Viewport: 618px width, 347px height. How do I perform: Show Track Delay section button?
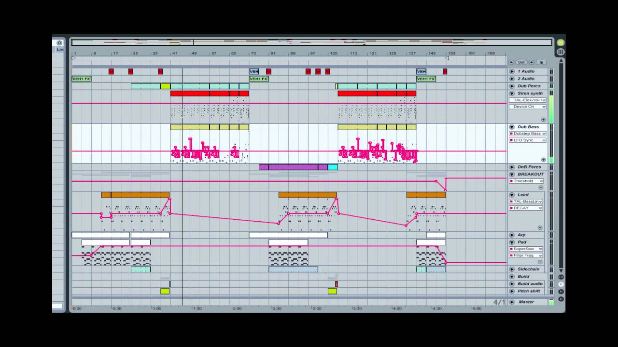(x=561, y=299)
